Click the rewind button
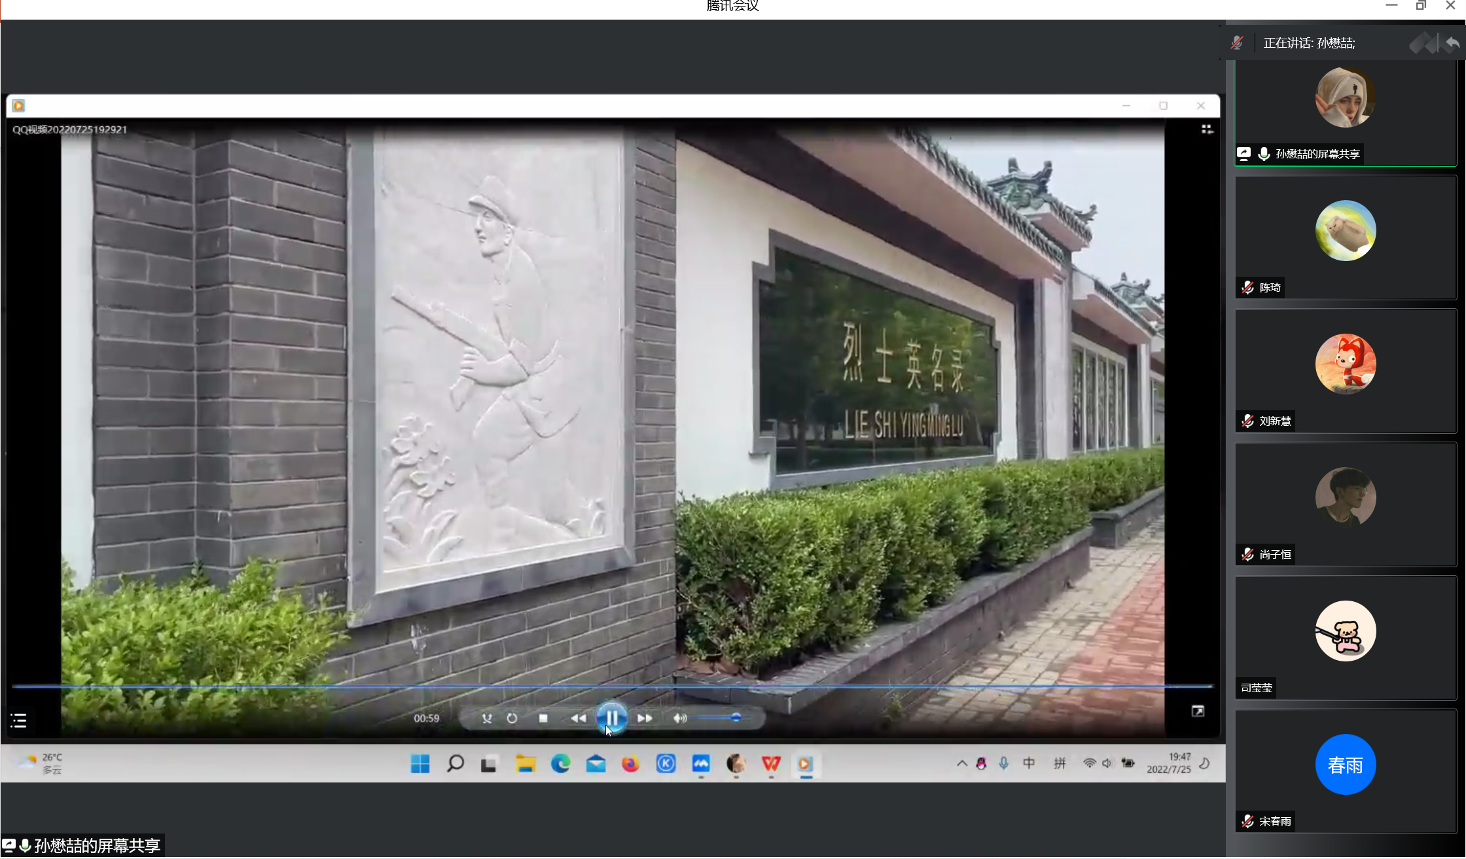This screenshot has height=859, width=1466. click(x=578, y=718)
